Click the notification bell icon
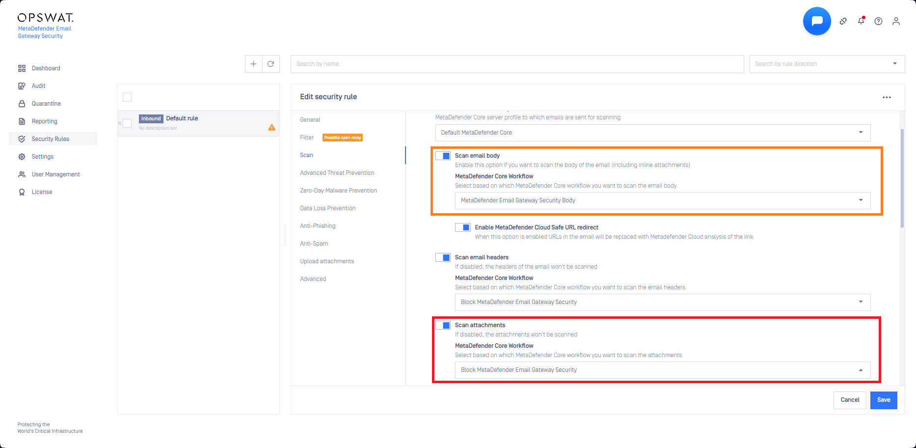 (861, 21)
